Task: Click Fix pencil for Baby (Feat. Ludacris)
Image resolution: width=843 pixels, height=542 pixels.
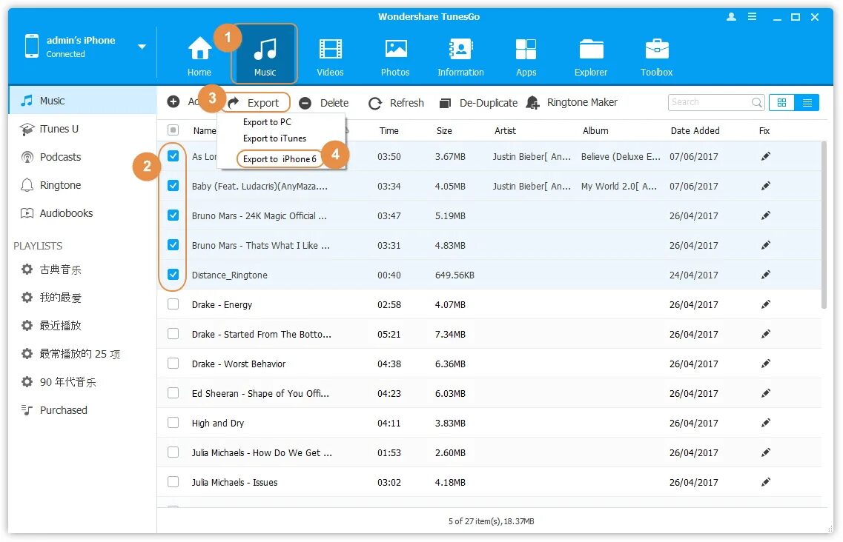Action: tap(766, 186)
